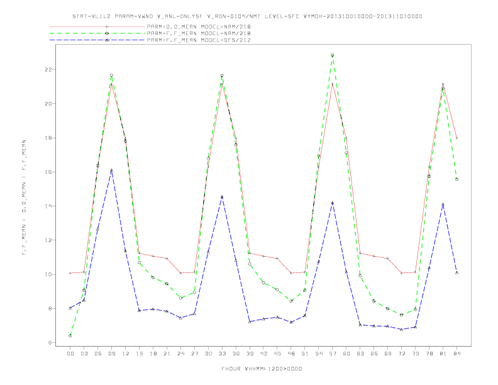
Task: Click the plus marker on red legend line
Action: (x=107, y=26)
